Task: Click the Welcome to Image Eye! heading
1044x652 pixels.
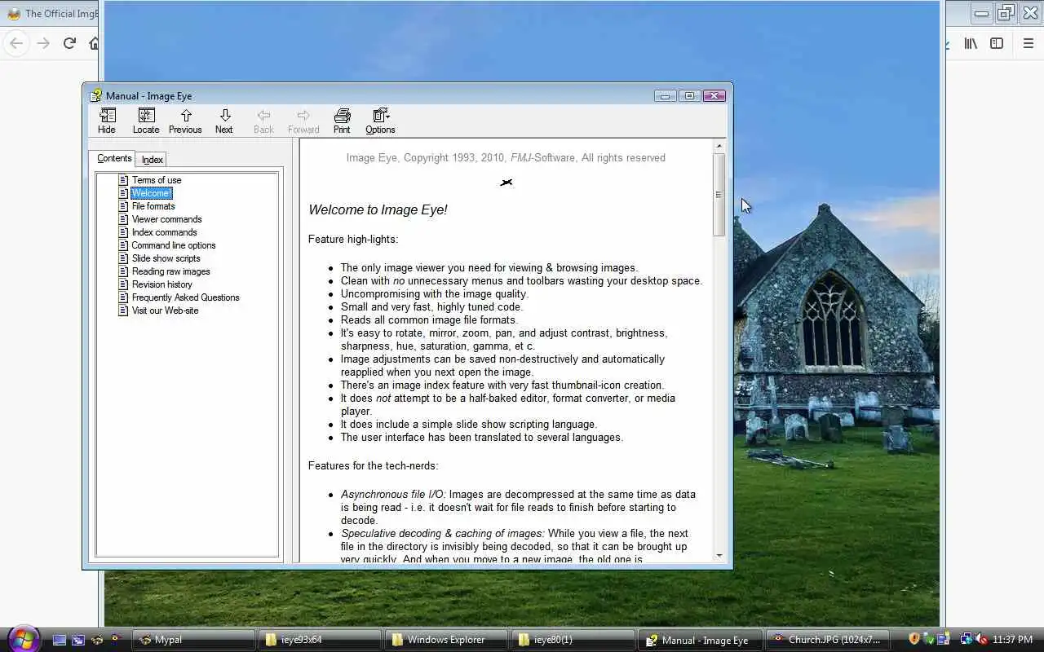Action: click(x=378, y=210)
